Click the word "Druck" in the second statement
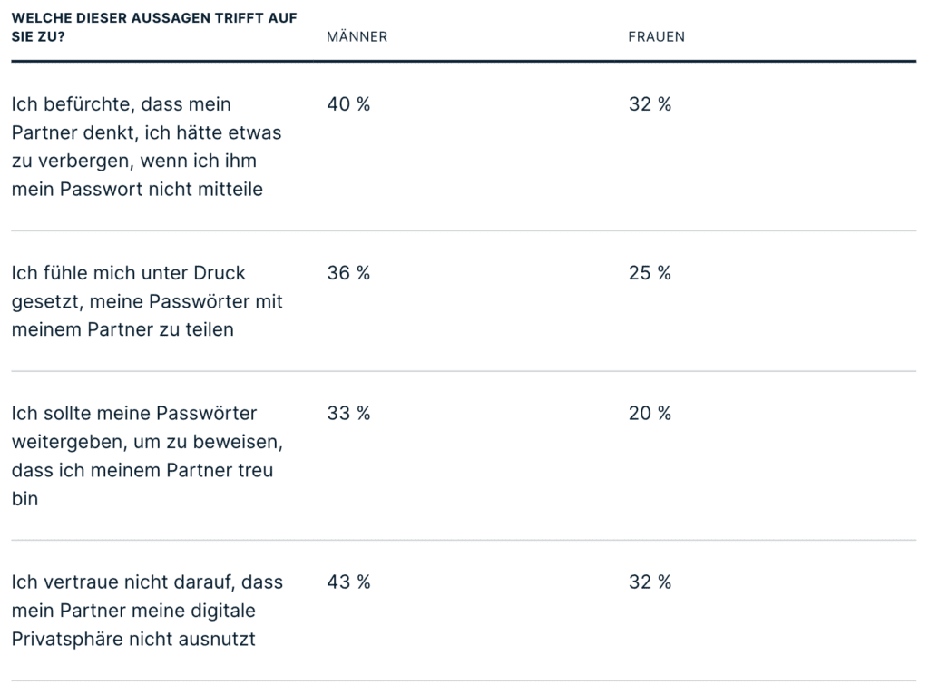The height and width of the screenshot is (695, 929). 220,273
